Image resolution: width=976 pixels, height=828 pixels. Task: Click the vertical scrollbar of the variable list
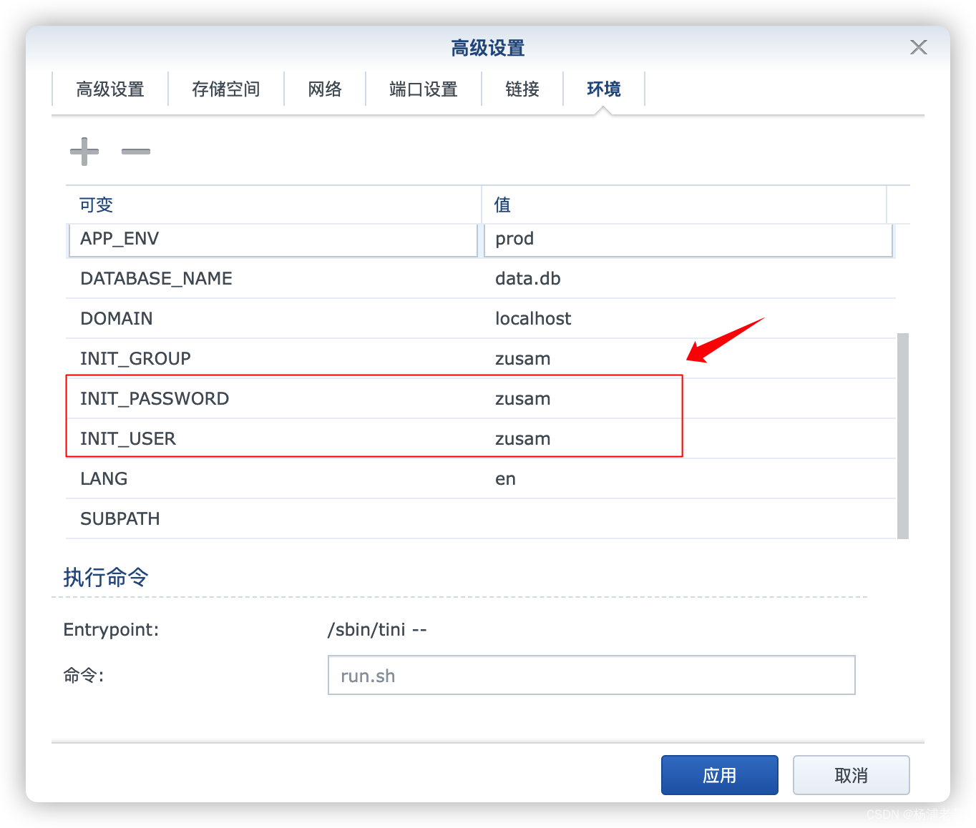(x=903, y=435)
